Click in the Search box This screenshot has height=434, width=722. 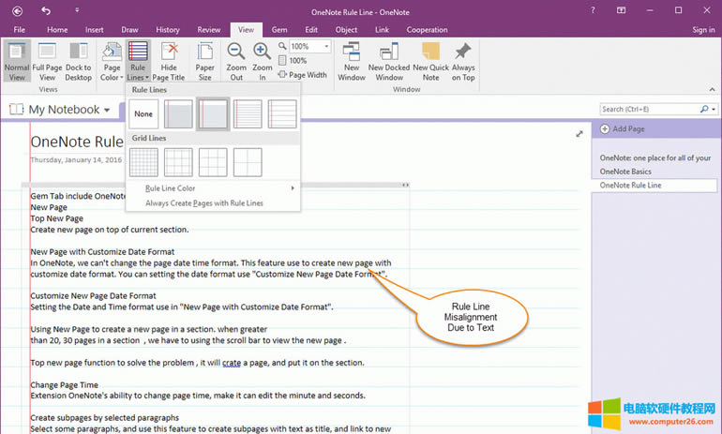(649, 110)
